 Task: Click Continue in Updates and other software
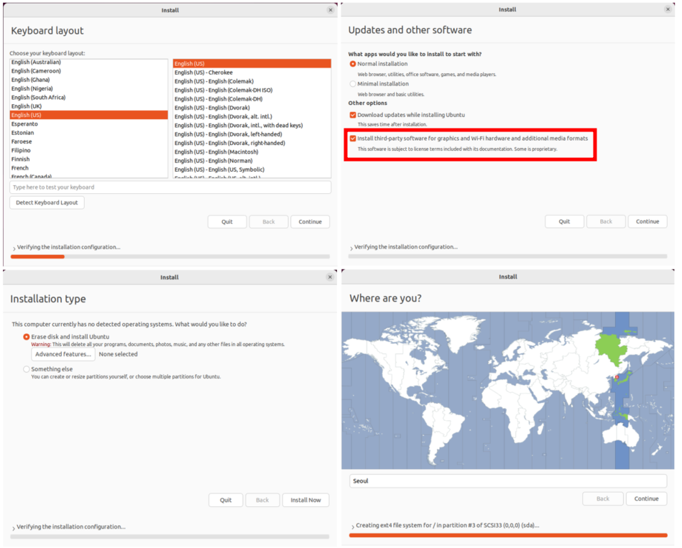pyautogui.click(x=648, y=221)
